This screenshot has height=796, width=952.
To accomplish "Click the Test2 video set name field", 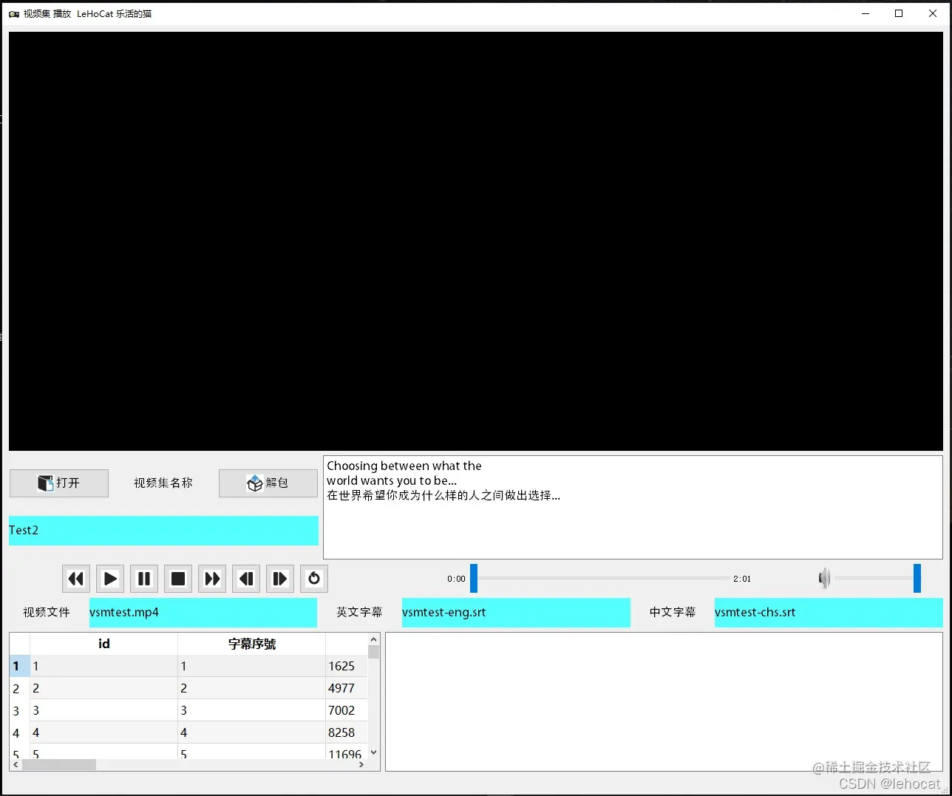I will pos(163,531).
